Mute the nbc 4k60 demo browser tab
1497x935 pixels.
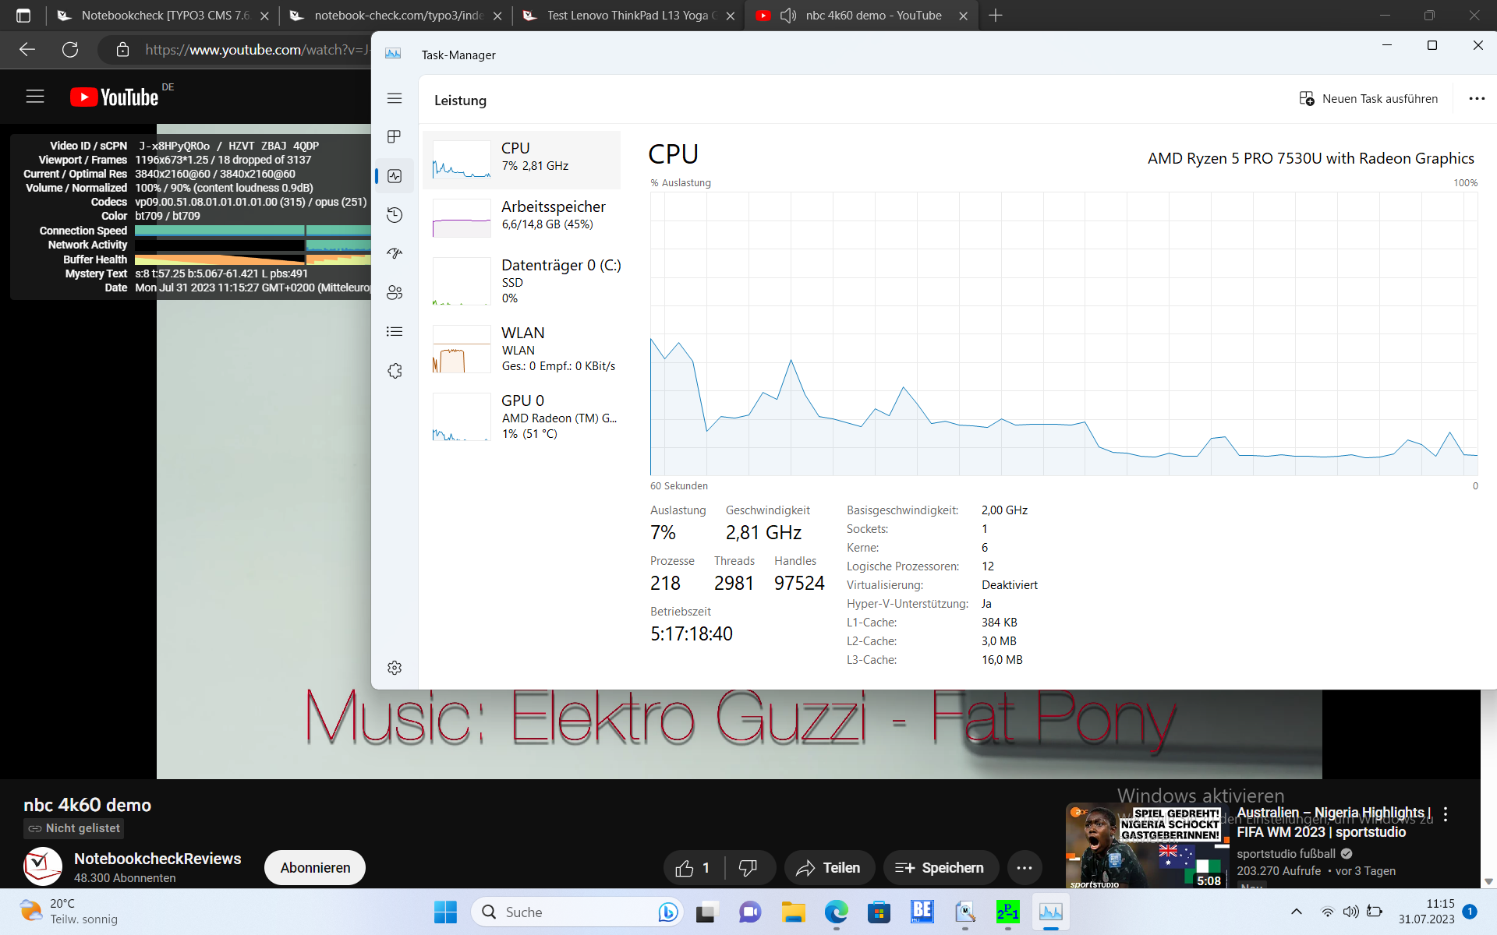click(x=788, y=16)
